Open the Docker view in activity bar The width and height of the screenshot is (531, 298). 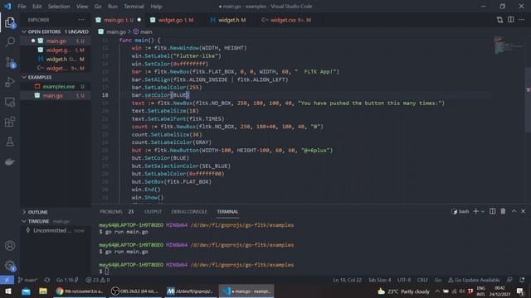click(x=10, y=161)
